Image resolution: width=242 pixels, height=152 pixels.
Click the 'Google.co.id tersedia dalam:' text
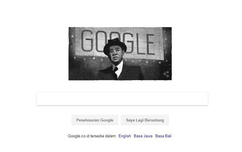pos(92,136)
